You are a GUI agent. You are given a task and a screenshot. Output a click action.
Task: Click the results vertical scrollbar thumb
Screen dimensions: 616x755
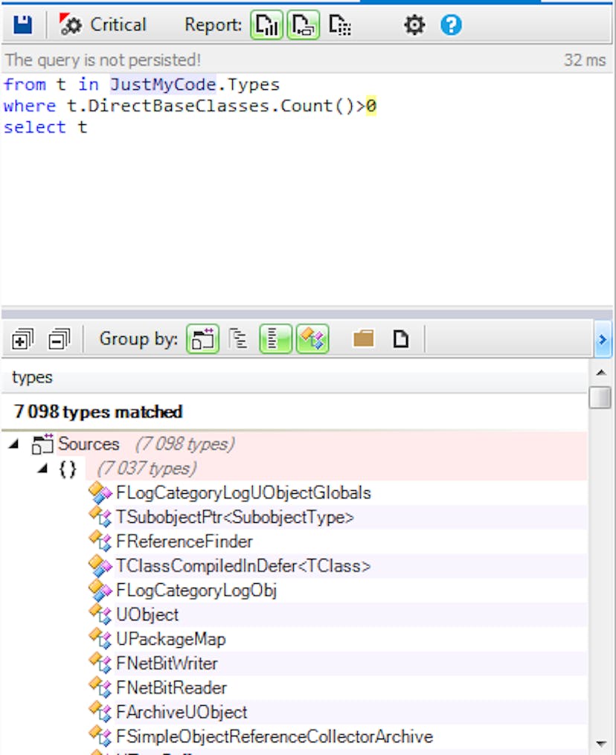click(x=600, y=398)
